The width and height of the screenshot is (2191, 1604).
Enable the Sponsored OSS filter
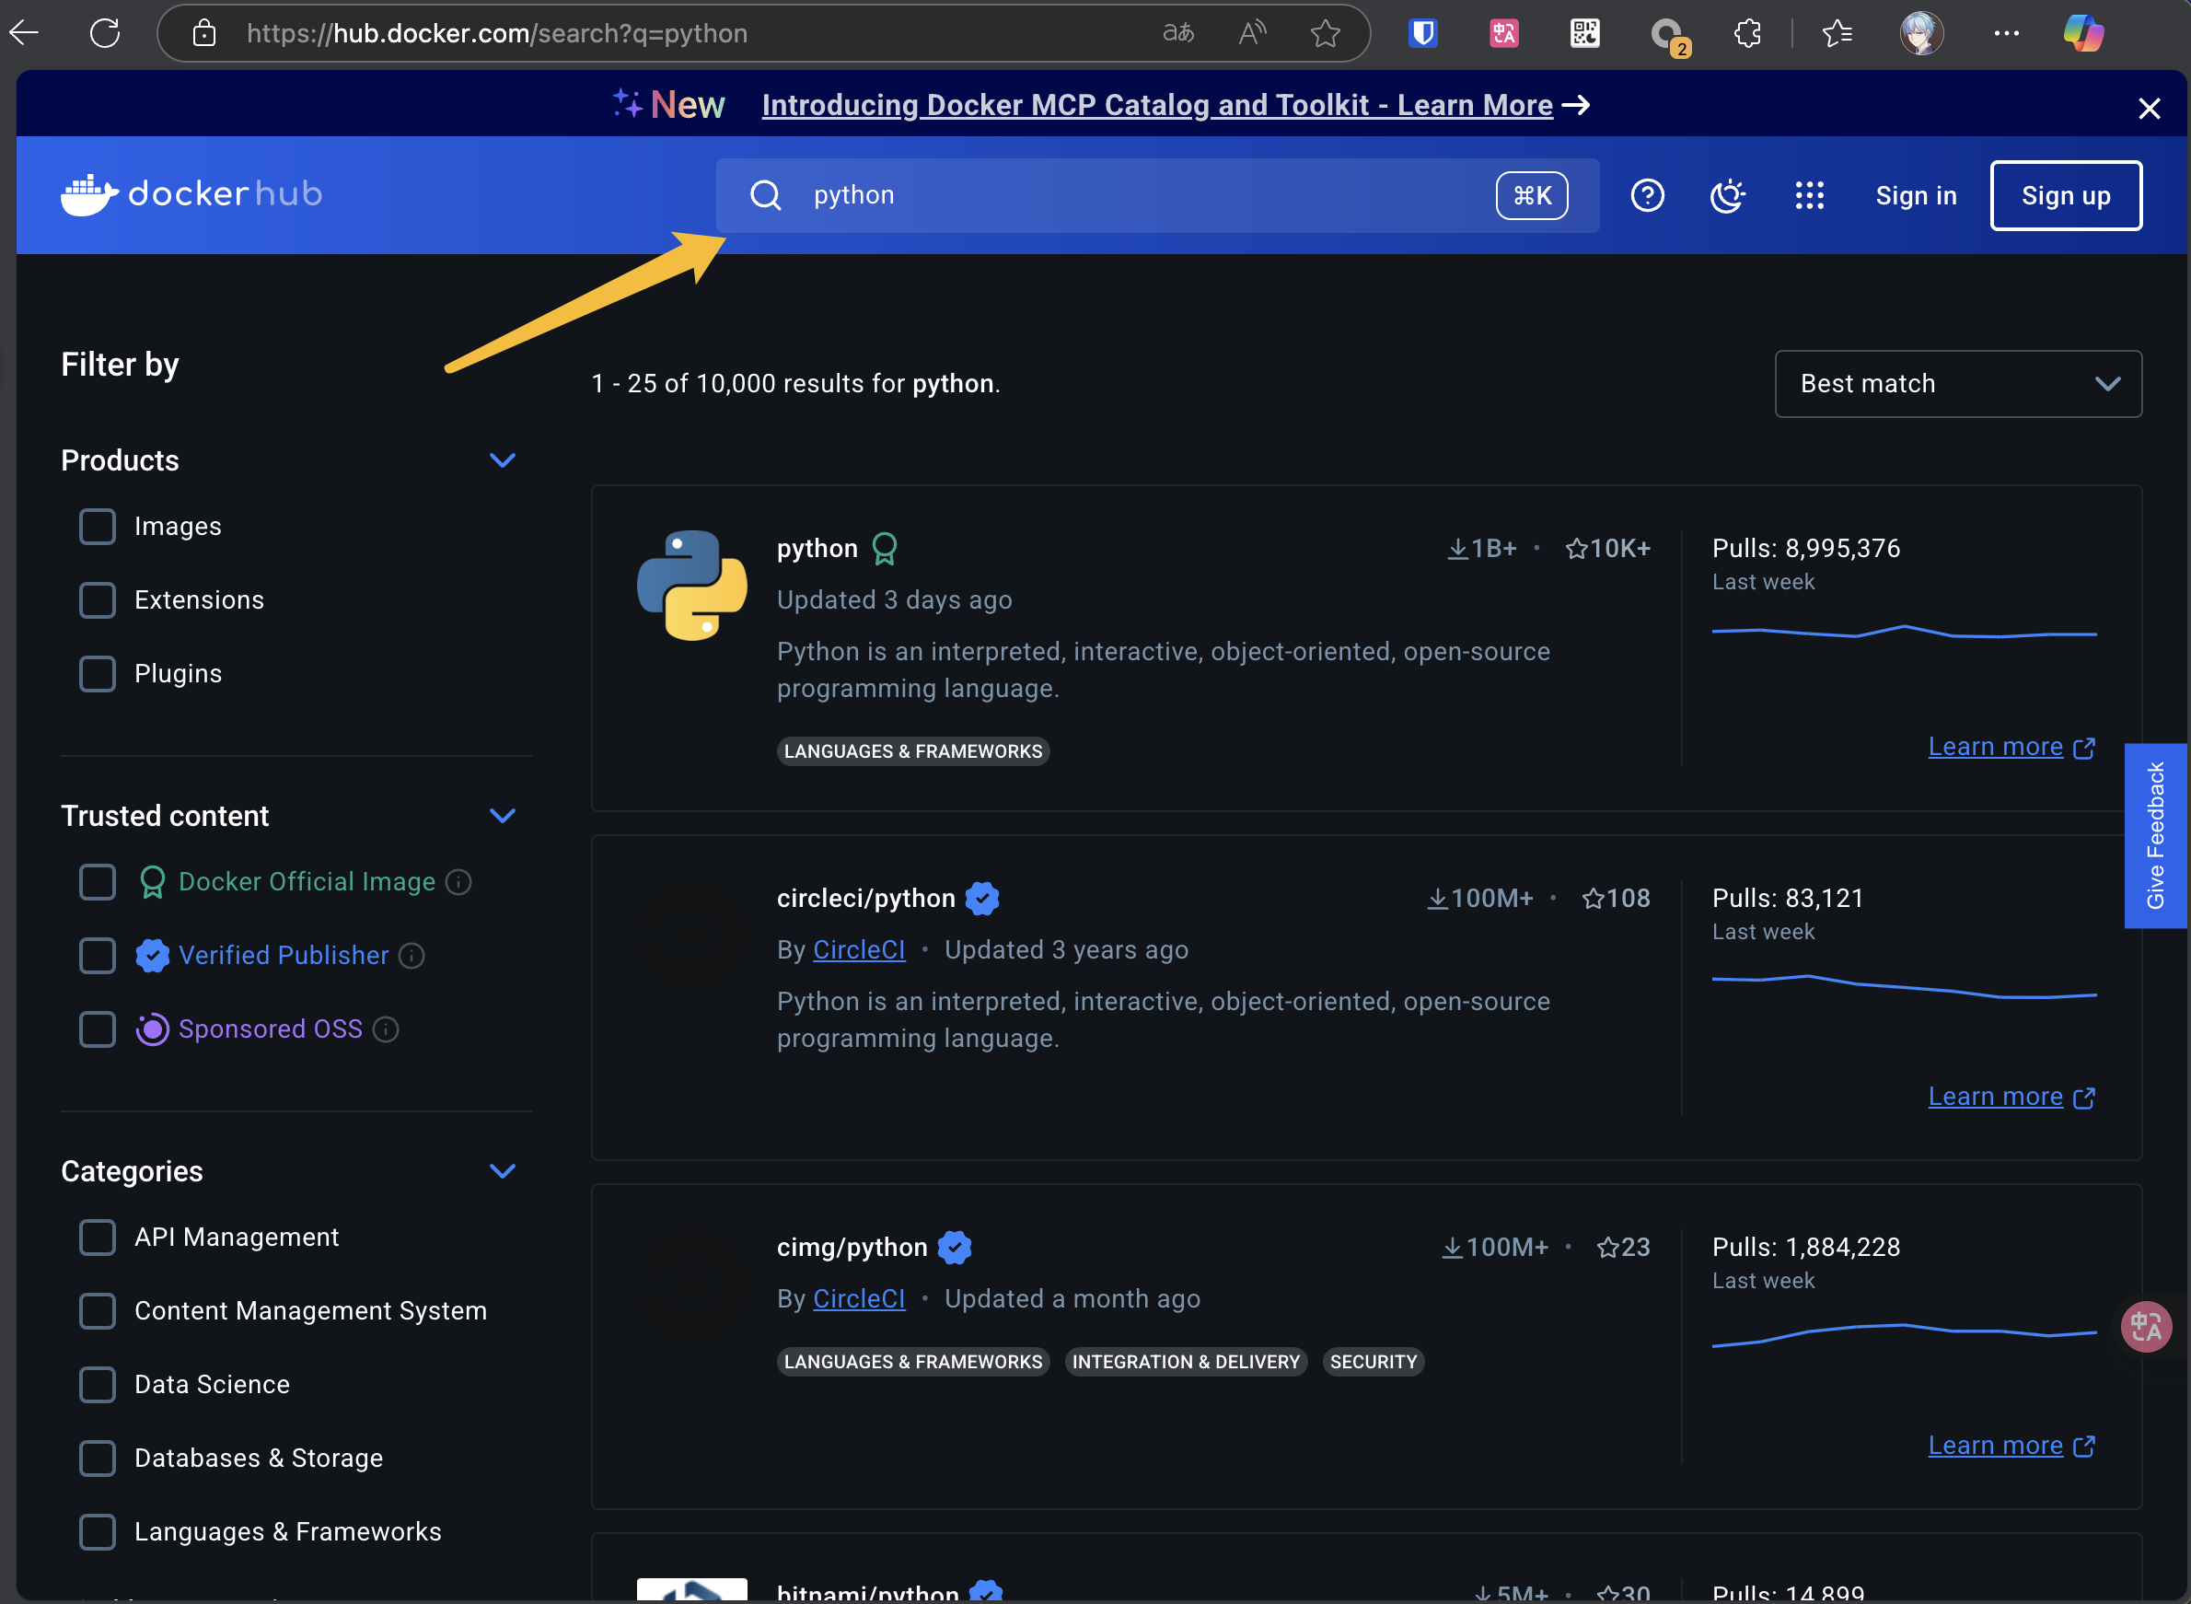pos(97,1029)
